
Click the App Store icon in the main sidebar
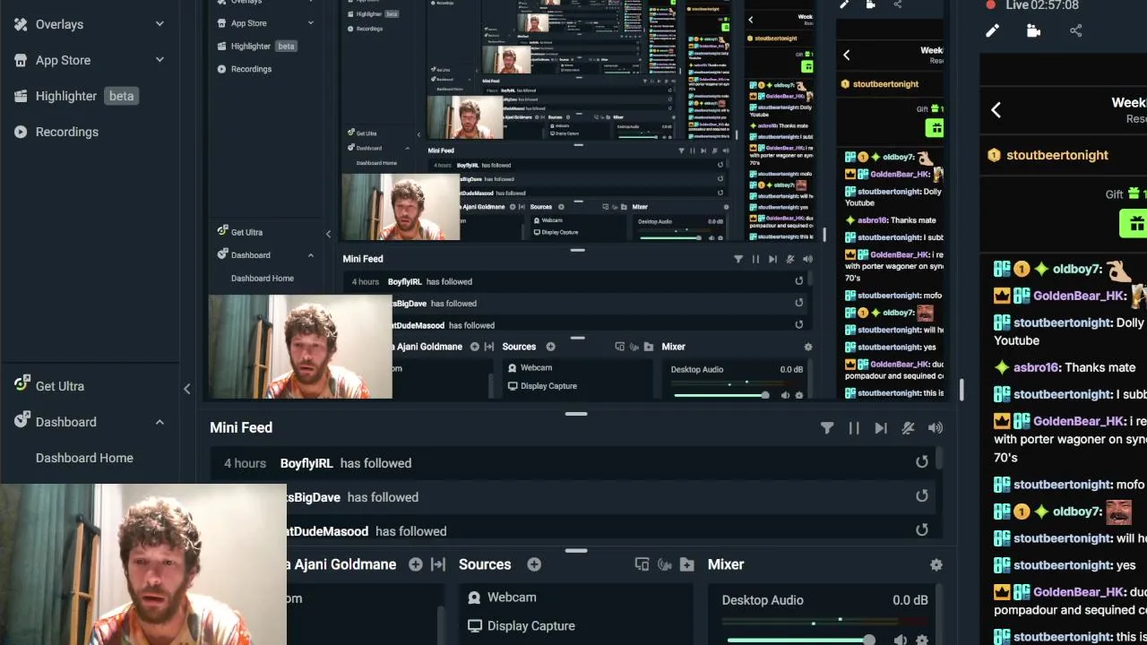(21, 60)
